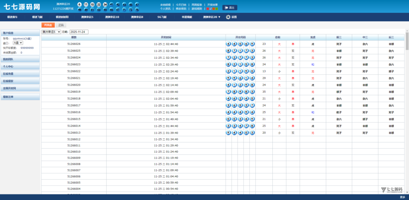Click lottery ball number 75 in header
Viewport: 409px width, 200px height.
[x=137, y=10]
